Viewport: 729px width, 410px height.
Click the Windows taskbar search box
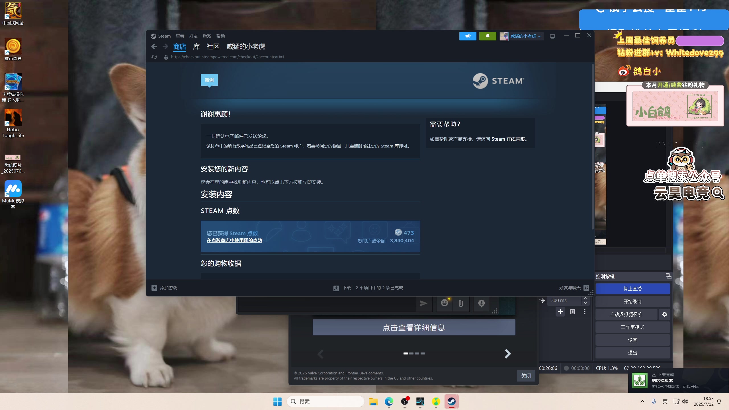[325, 401]
